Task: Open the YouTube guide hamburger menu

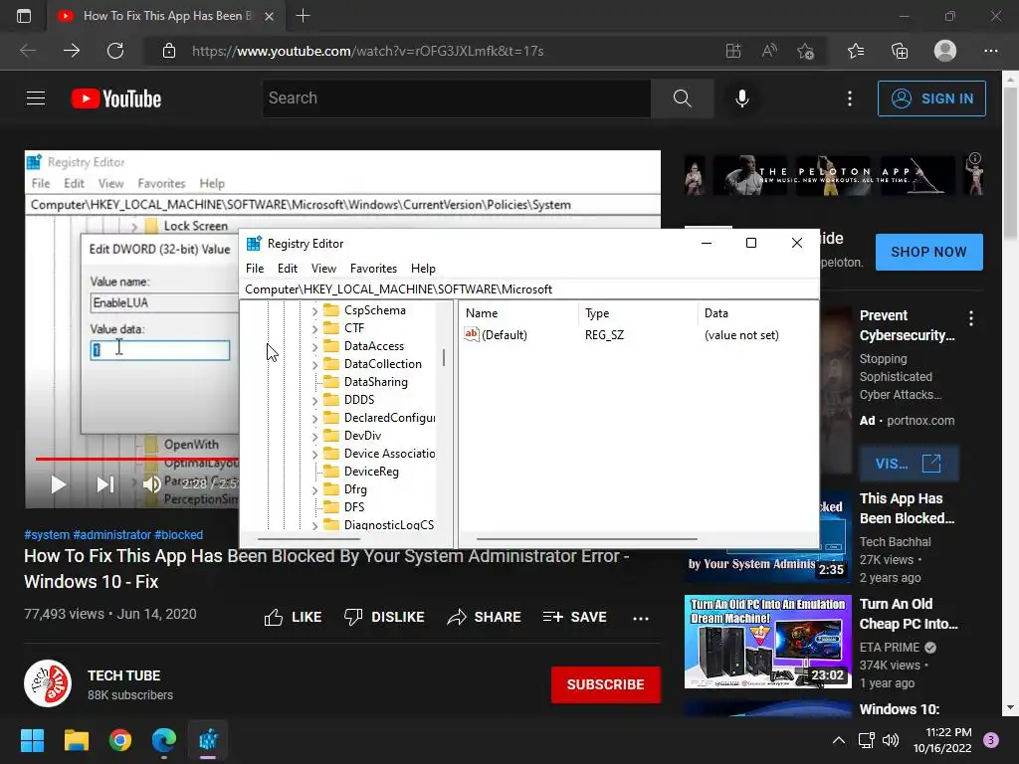Action: (x=36, y=98)
